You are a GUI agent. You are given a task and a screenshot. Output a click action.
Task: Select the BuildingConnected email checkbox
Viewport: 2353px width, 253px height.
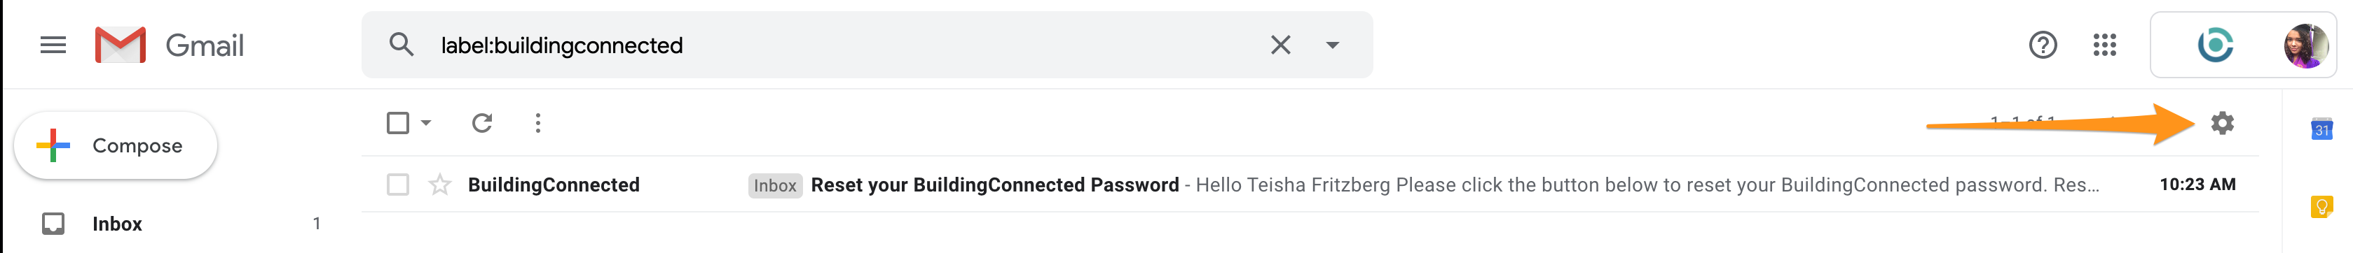point(397,185)
